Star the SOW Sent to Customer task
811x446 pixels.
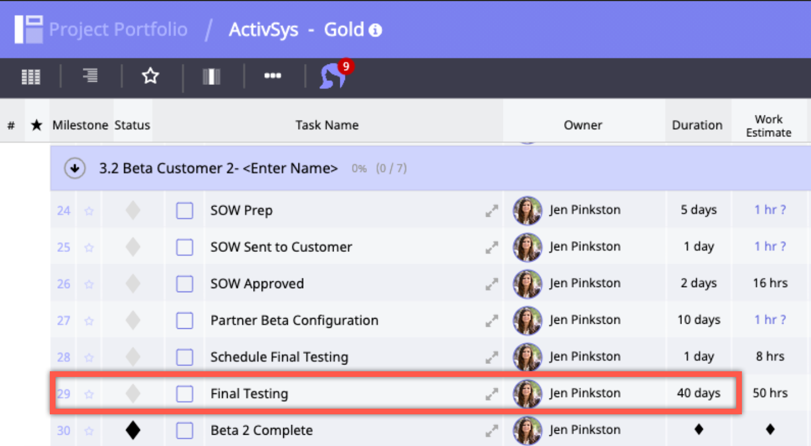89,247
